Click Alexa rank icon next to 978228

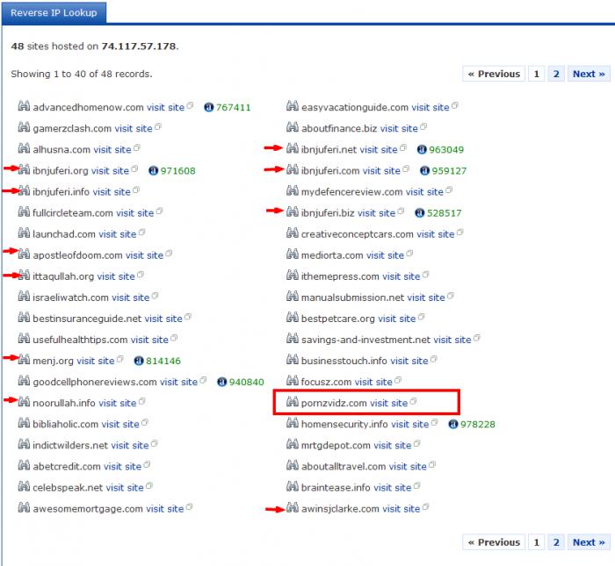(453, 424)
